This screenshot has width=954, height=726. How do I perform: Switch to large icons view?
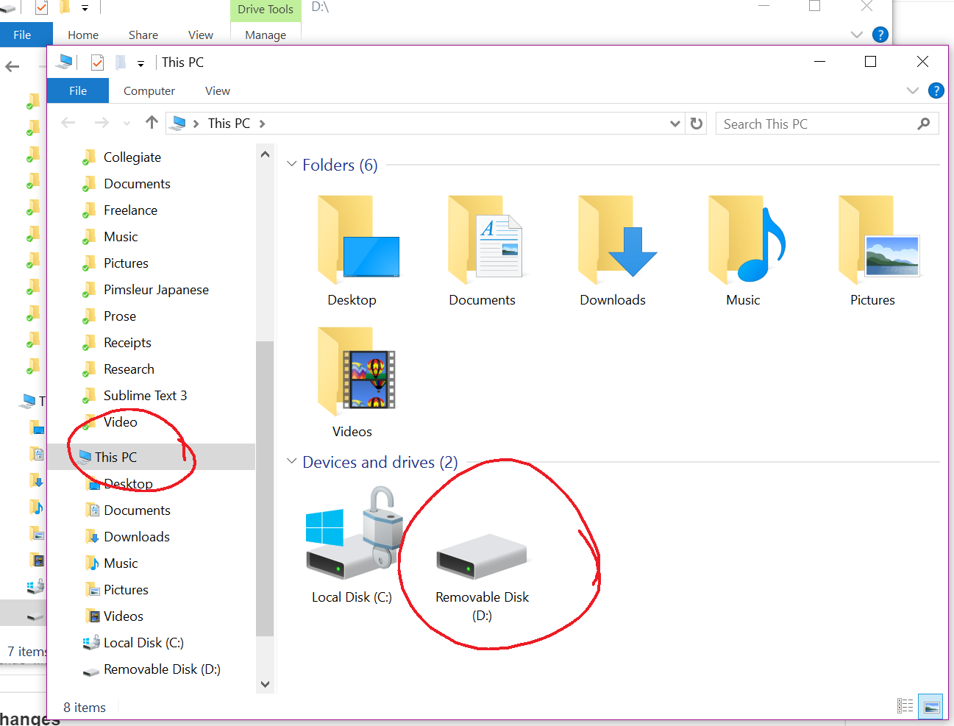click(931, 707)
